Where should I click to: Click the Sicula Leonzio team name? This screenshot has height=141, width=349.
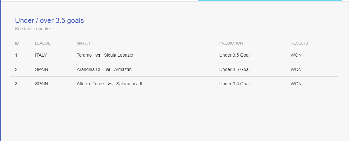point(119,55)
